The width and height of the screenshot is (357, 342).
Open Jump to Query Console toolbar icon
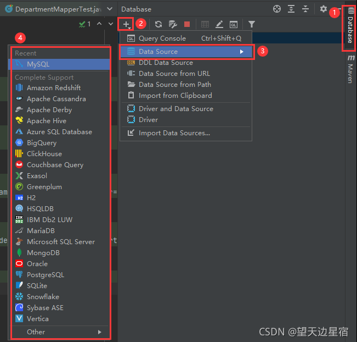click(x=234, y=24)
